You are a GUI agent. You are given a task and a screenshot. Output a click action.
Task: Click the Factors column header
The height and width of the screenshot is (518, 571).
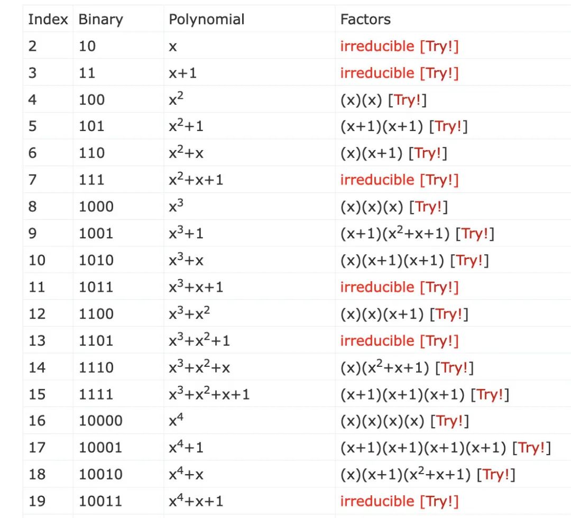pos(365,20)
